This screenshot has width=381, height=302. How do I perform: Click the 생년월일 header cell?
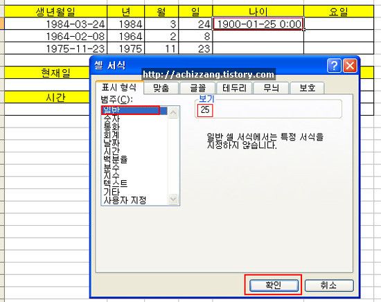55,11
